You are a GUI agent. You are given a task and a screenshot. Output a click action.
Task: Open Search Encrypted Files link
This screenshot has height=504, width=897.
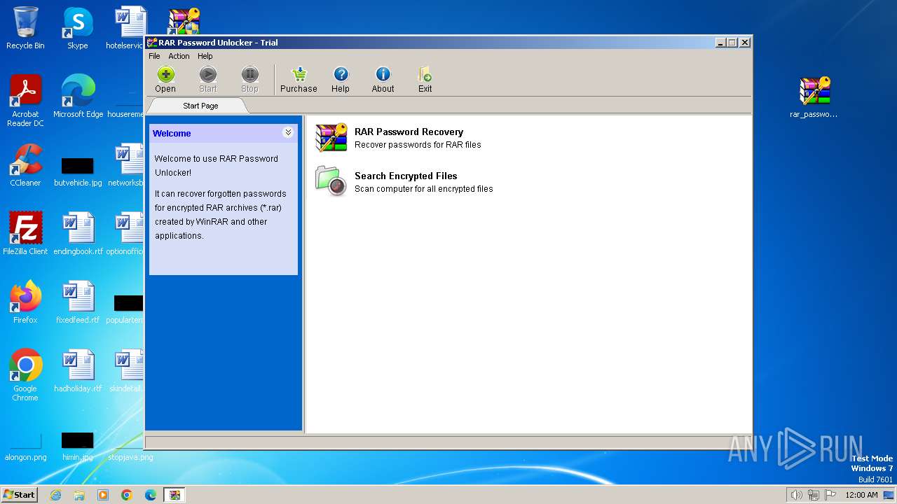point(406,176)
